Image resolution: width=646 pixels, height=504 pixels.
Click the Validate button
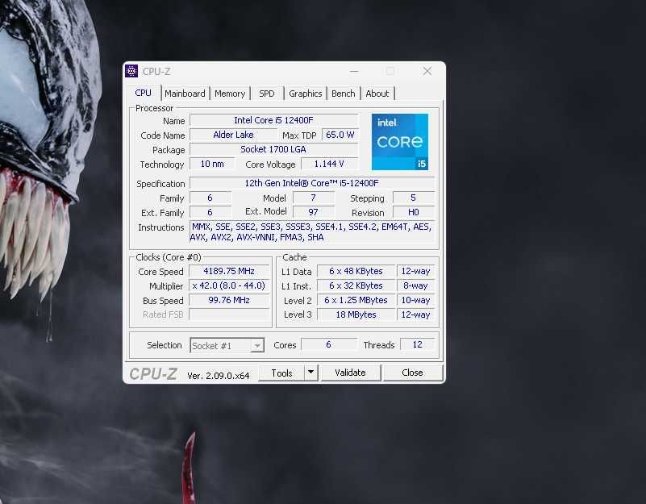click(350, 373)
